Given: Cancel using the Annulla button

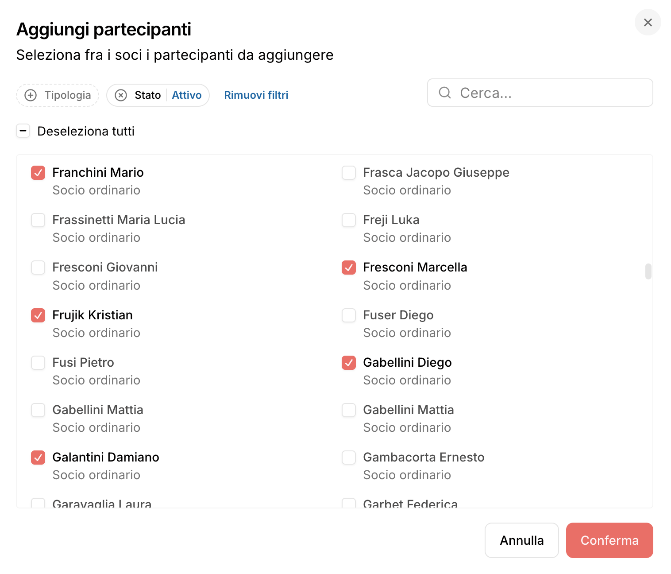Looking at the screenshot, I should point(522,540).
